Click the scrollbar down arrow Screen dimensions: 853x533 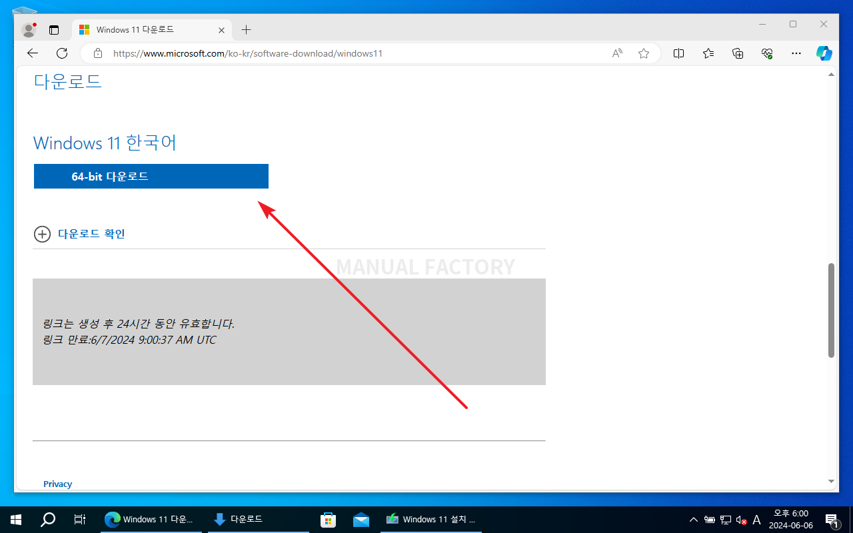coord(831,481)
